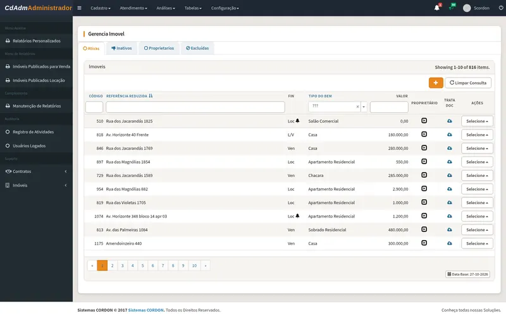Open proprietário icon for Av. Horizonte 40 Frente
Image resolution: width=506 pixels, height=316 pixels.
pos(424,134)
